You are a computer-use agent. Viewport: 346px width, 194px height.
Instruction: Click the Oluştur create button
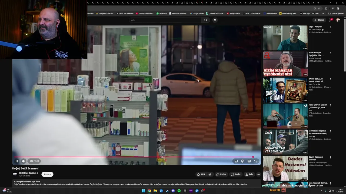319,20
